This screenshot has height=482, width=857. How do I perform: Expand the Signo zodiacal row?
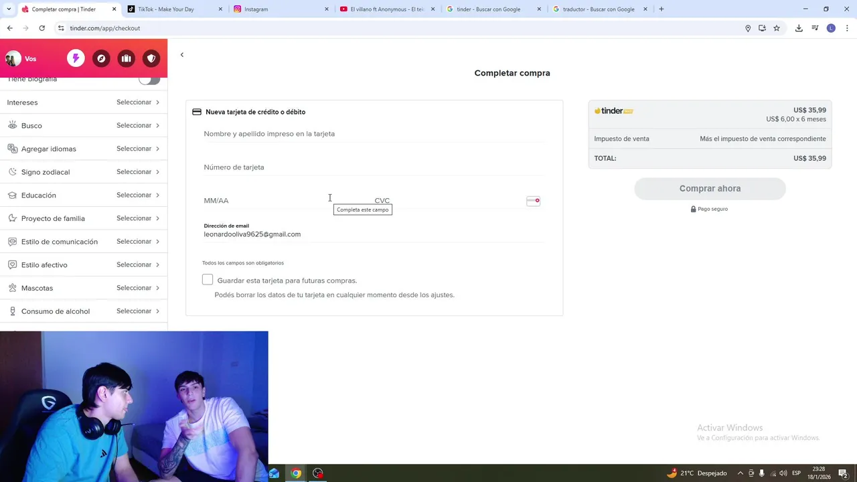tap(84, 172)
